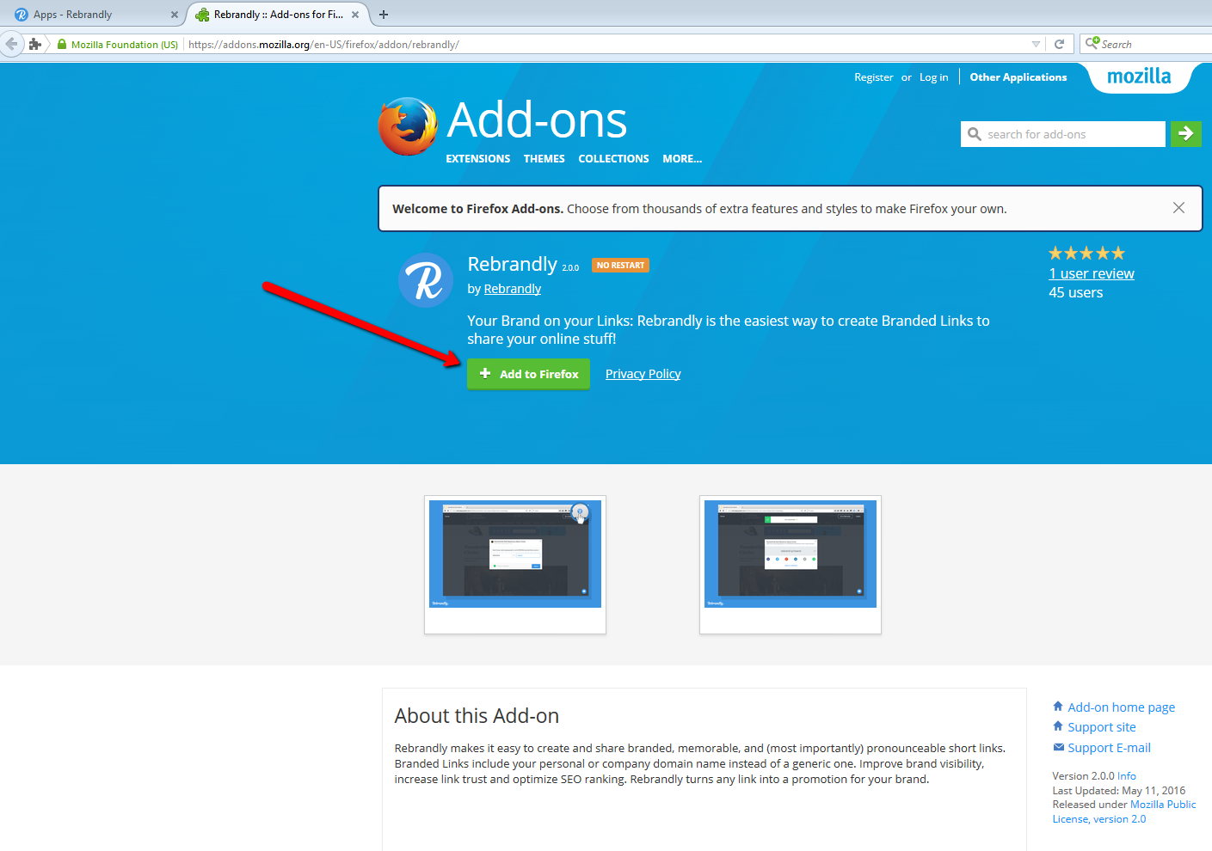Open the EXTENSIONS menu item
The height and width of the screenshot is (851, 1212).
tap(478, 159)
